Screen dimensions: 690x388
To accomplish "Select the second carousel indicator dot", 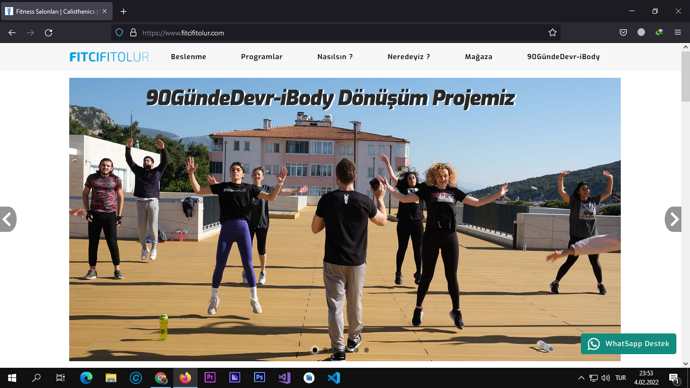I will pyautogui.click(x=325, y=350).
